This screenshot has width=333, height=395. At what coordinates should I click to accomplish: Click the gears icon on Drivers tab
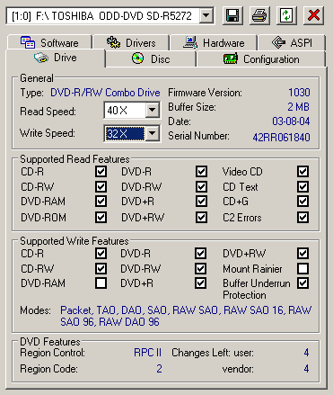114,42
